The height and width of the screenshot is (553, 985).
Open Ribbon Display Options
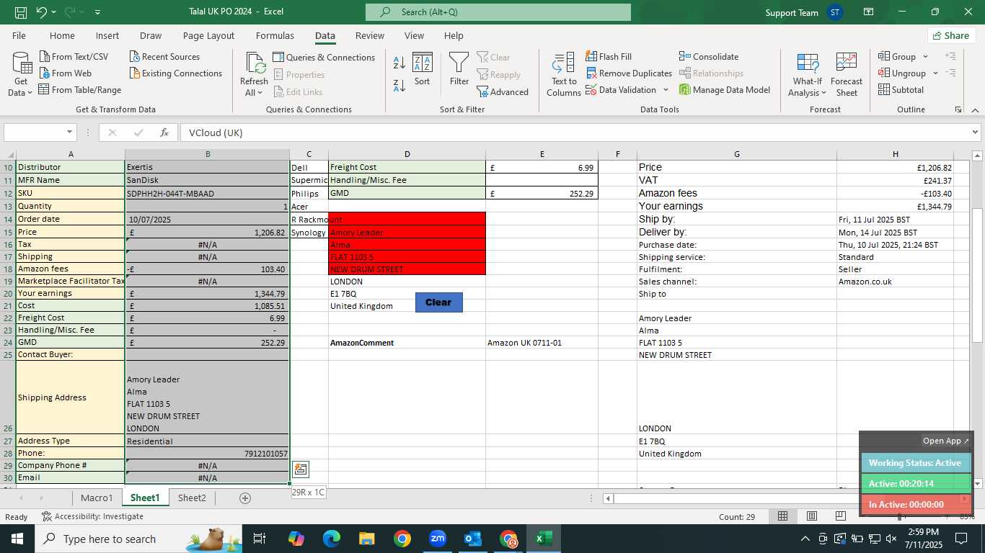click(x=869, y=12)
